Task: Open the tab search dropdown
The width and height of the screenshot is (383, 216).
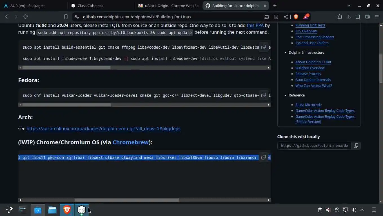Action: 349,6
